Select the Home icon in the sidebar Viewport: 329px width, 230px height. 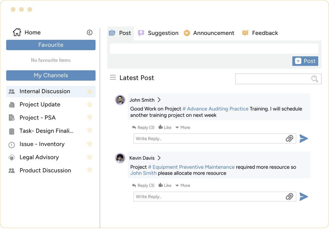[x=16, y=32]
